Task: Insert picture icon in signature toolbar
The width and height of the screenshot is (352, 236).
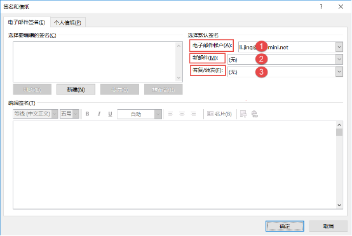Action: tap(243, 114)
